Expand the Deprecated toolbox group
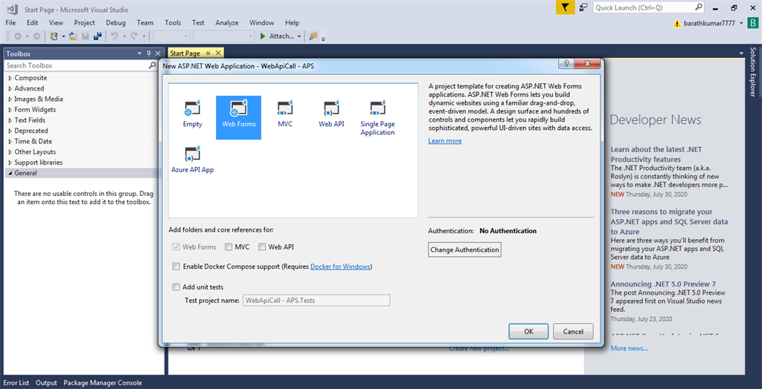 click(10, 131)
